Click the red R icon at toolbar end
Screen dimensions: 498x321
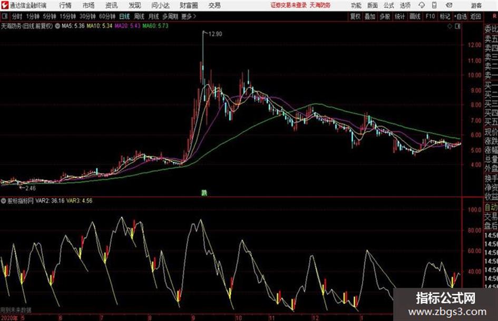coord(494,16)
